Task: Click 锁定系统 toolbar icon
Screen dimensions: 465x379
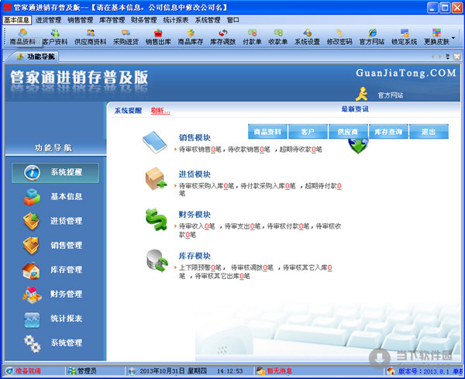Action: click(x=405, y=37)
